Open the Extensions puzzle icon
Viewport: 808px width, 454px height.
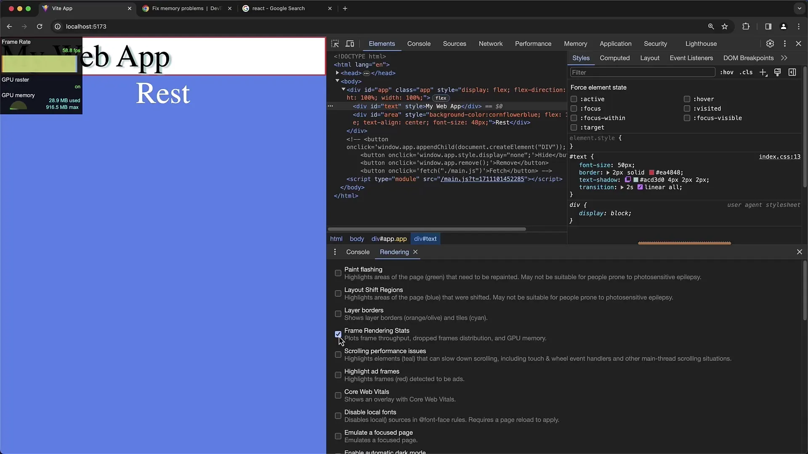coord(746,26)
